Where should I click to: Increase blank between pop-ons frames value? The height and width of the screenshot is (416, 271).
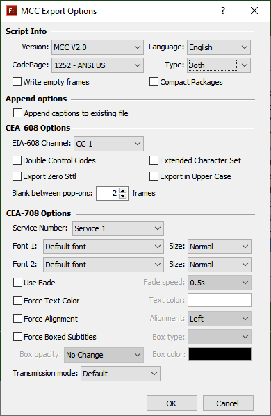pos(122,191)
